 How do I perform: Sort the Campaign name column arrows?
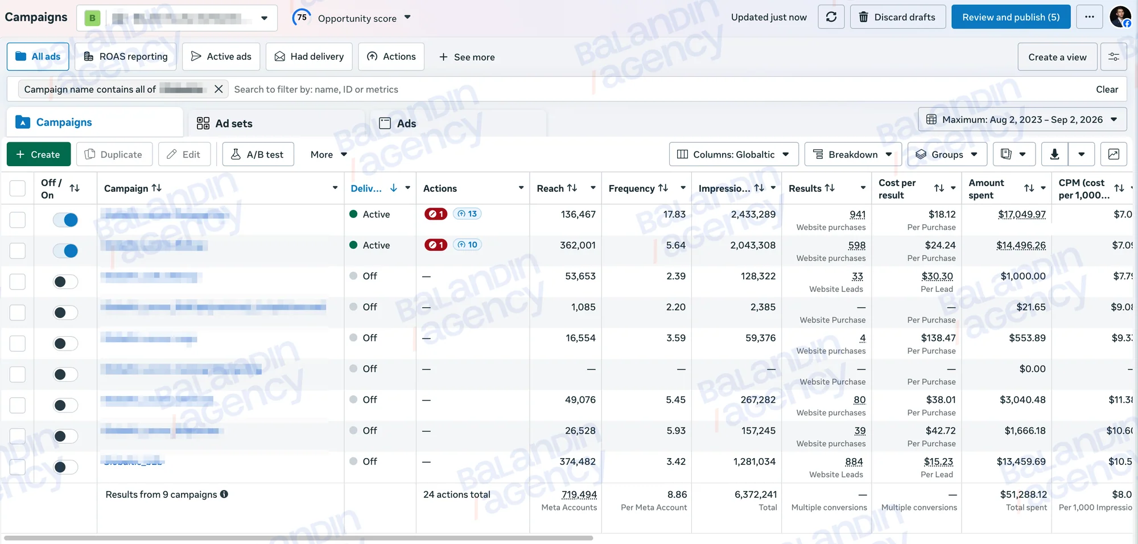pos(156,188)
